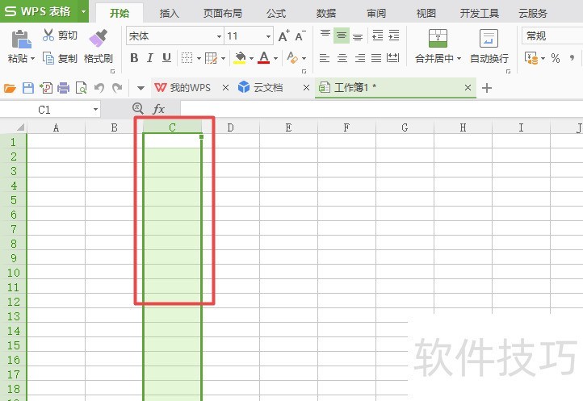
Task: Decrease indent in the alignment group
Action: [x=377, y=36]
